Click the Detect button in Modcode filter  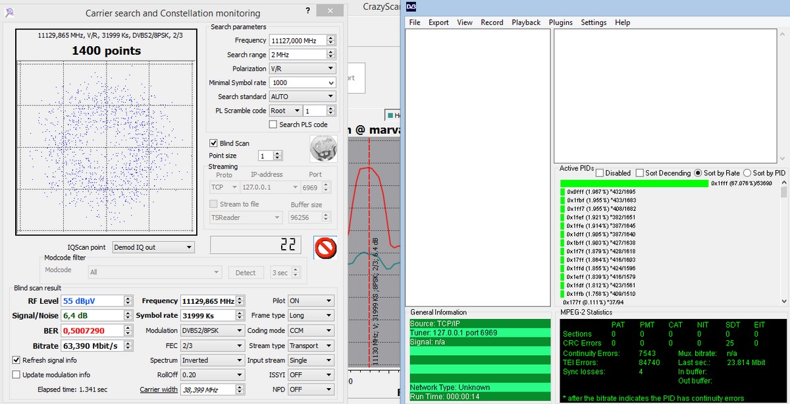pos(246,272)
